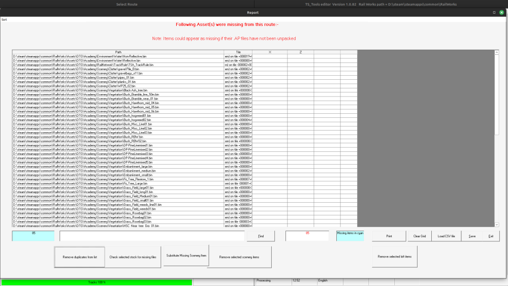Select the DP-PineLinemixed1.bin row

coord(185,145)
